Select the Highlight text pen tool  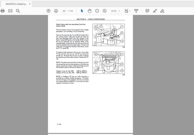tap(155, 11)
